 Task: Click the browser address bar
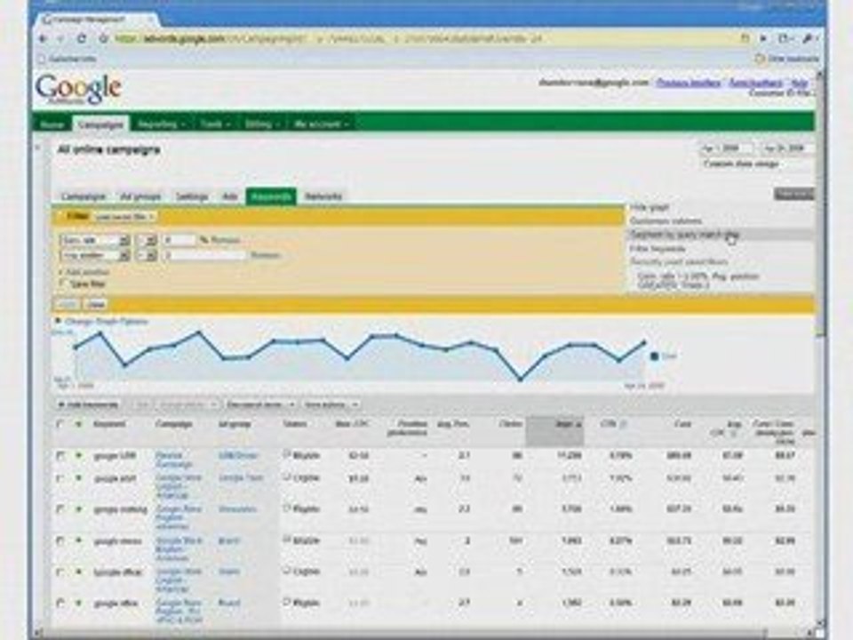(425, 38)
